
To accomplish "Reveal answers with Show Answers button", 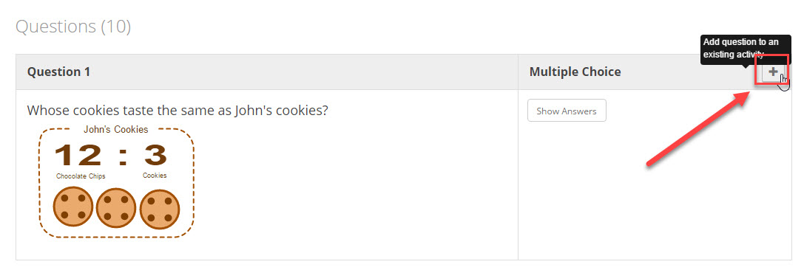I will pos(567,111).
